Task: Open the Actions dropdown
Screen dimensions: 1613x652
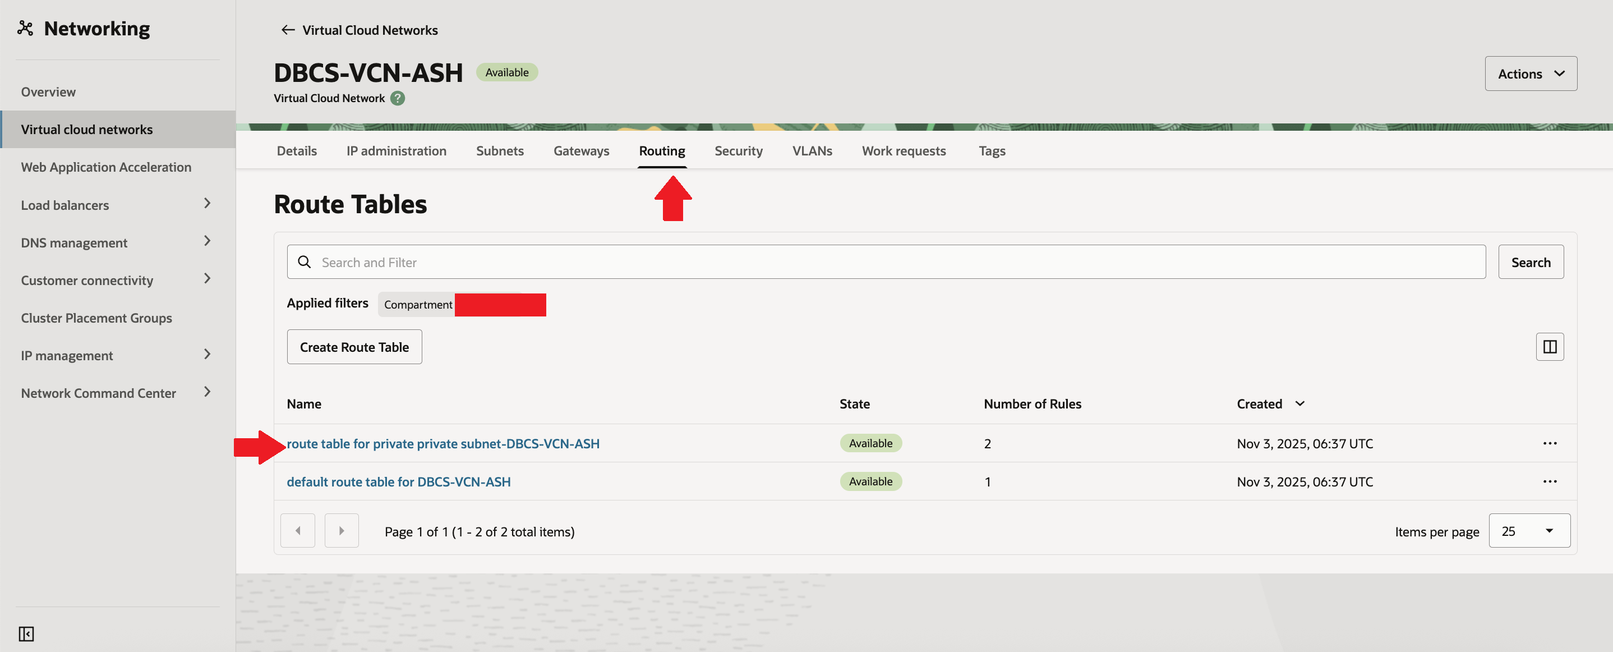Action: click(1531, 74)
